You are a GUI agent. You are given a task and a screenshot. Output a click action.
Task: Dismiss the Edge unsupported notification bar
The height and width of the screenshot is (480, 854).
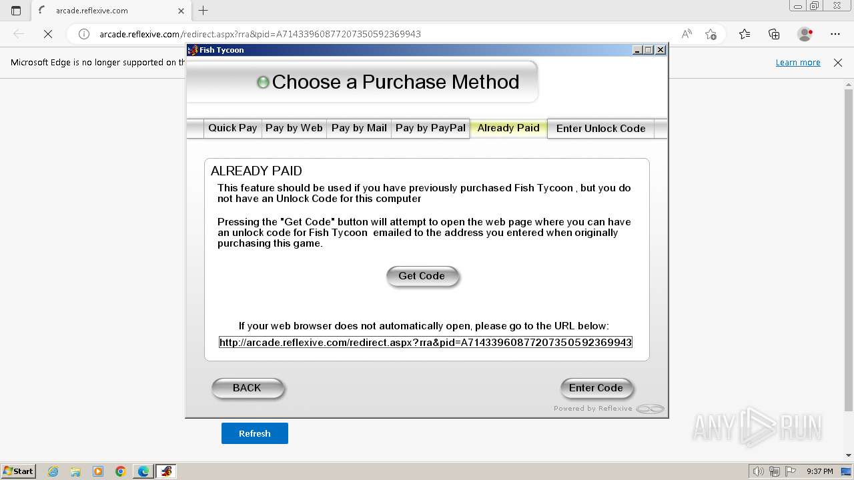[838, 62]
